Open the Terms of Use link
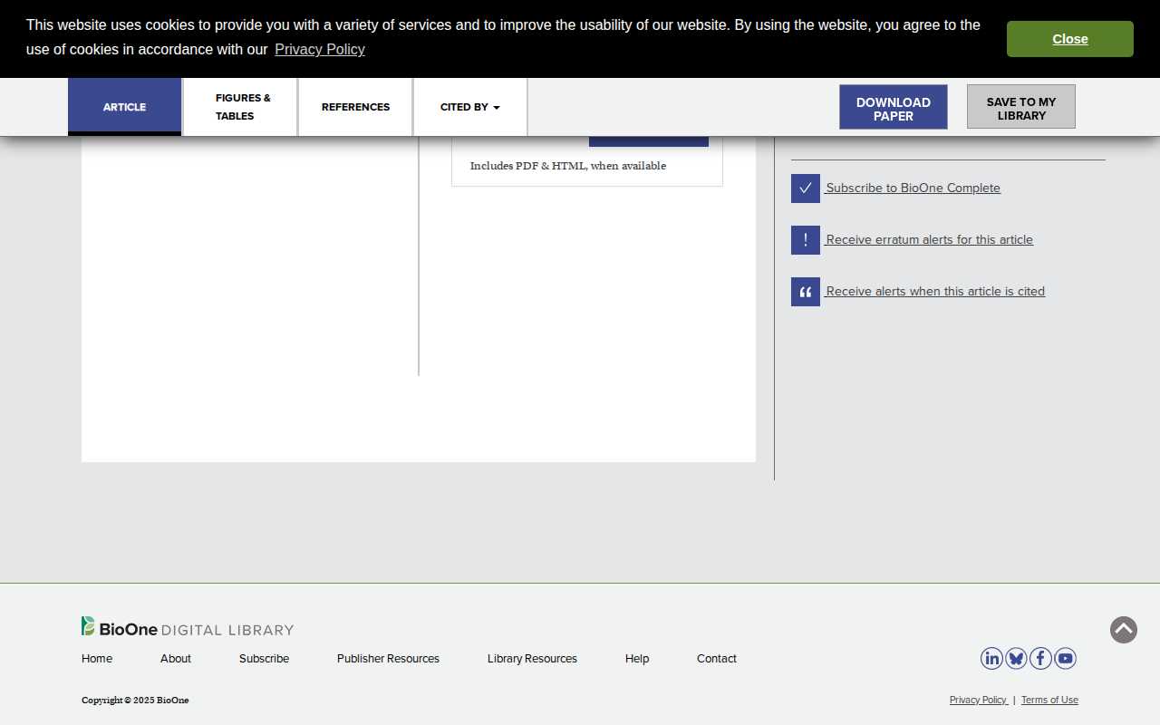This screenshot has height=725, width=1160. coord(1049,700)
